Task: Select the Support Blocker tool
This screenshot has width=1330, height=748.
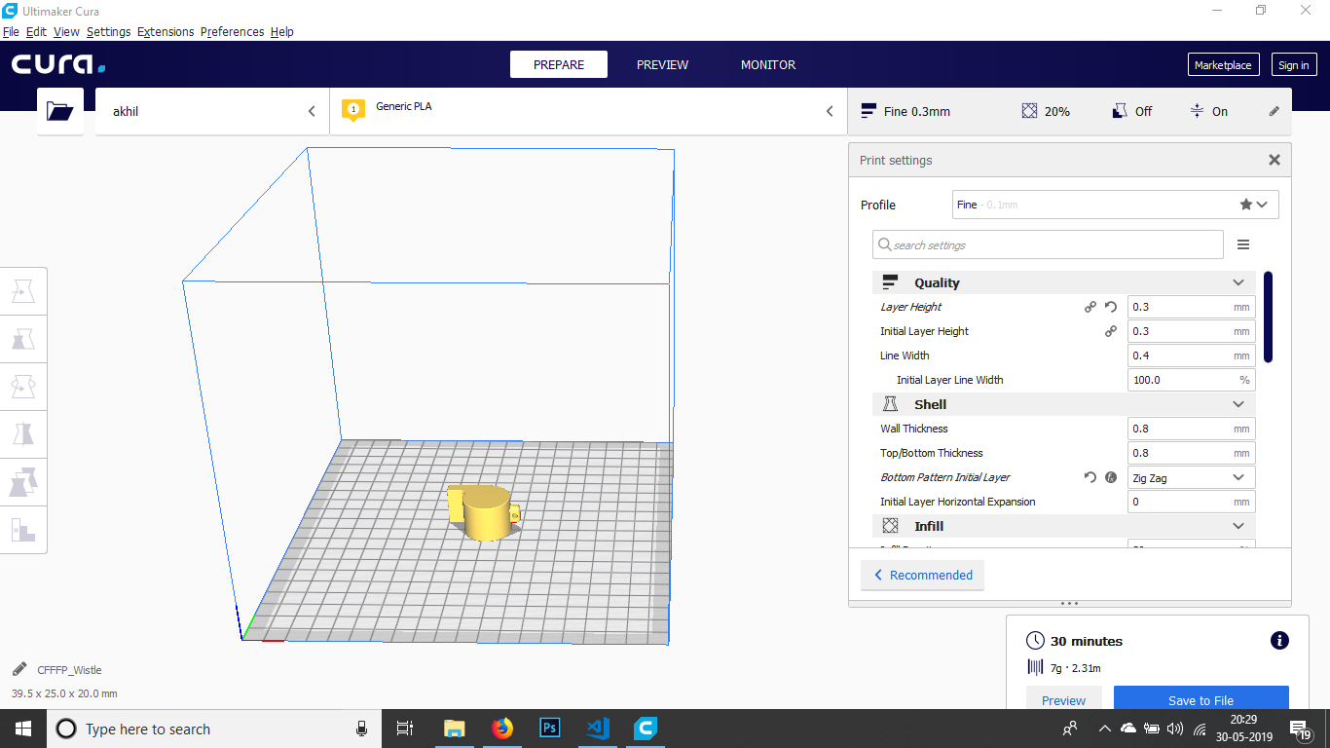Action: [x=23, y=529]
